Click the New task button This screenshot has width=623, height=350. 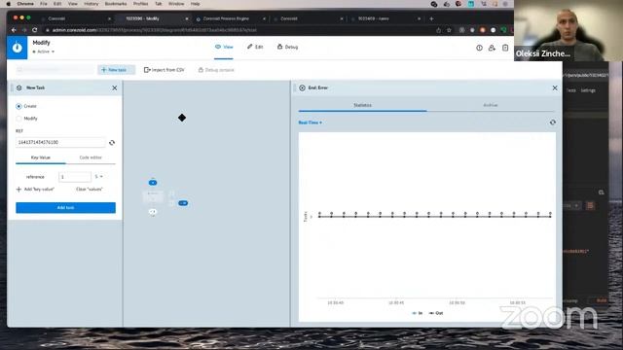pos(116,70)
